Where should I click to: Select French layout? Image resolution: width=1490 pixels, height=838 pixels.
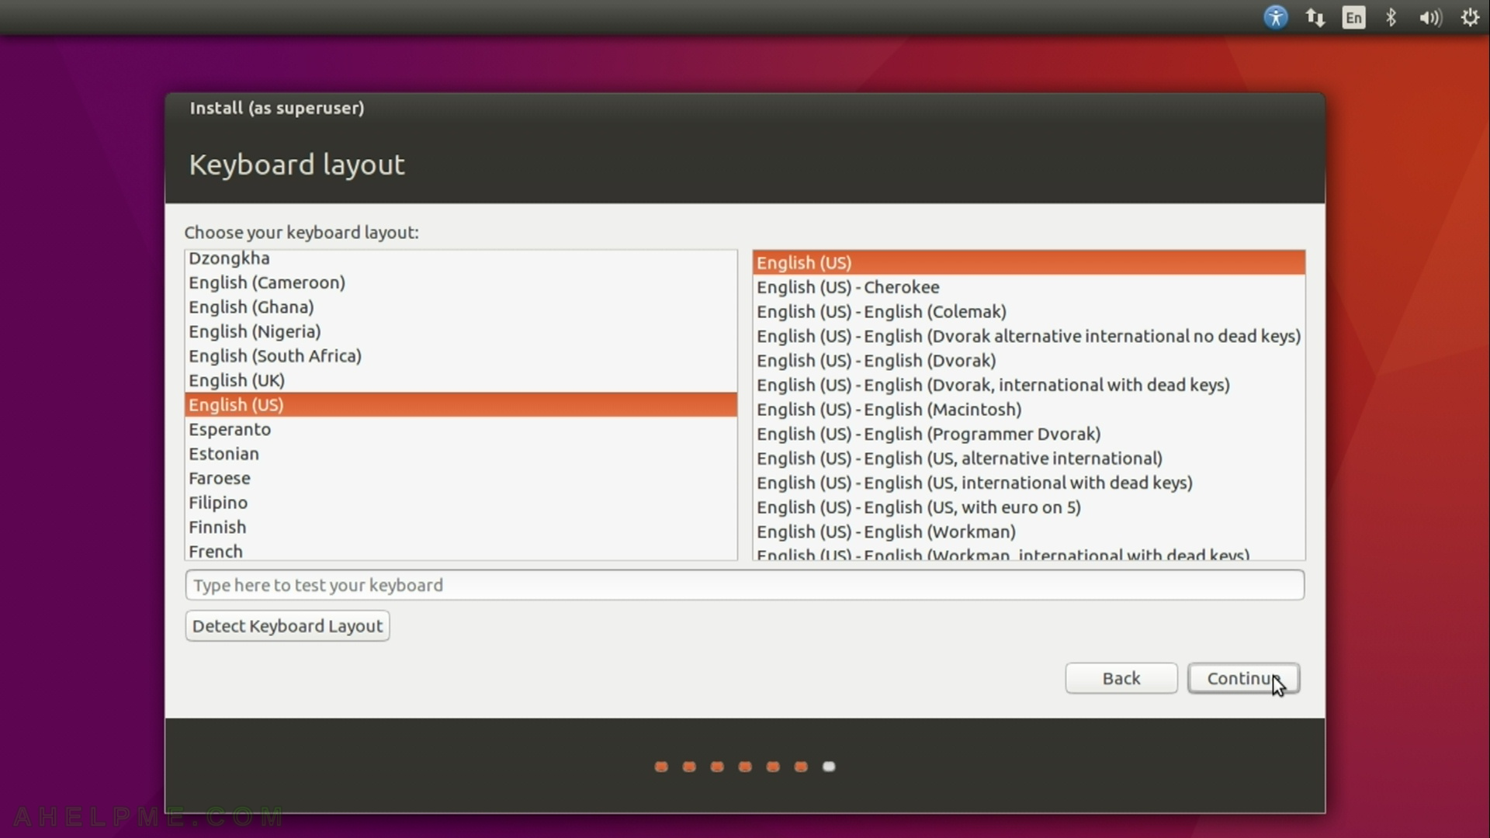(x=461, y=550)
